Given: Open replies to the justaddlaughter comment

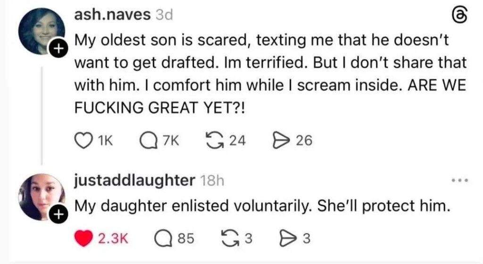Looking at the screenshot, I should [162, 238].
